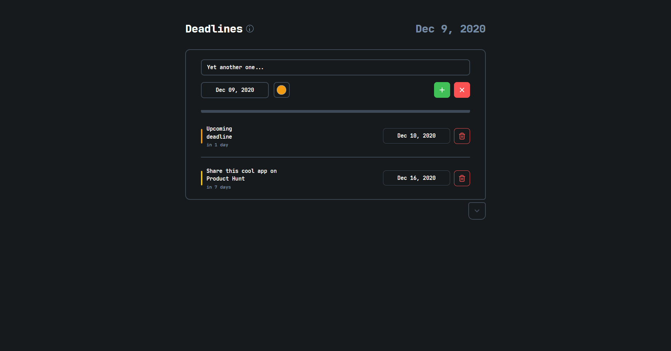
Task: Click the Upcoming deadline task label
Action: (219, 133)
